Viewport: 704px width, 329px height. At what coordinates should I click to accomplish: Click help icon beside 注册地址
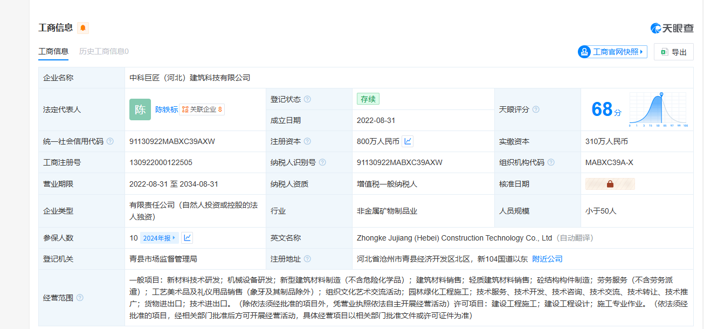pos(307,259)
